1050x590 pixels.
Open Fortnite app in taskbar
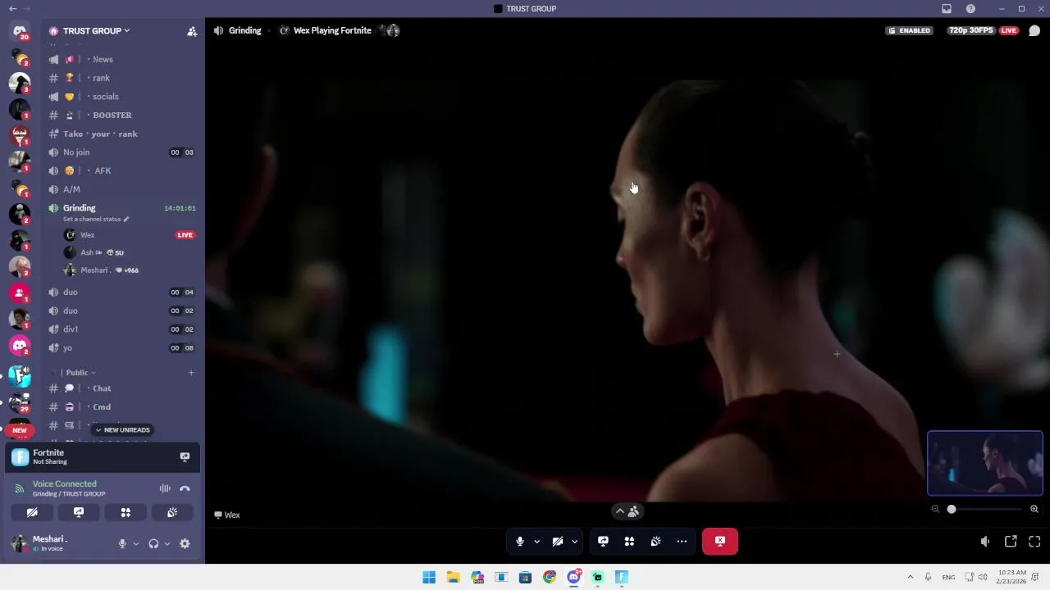point(622,577)
